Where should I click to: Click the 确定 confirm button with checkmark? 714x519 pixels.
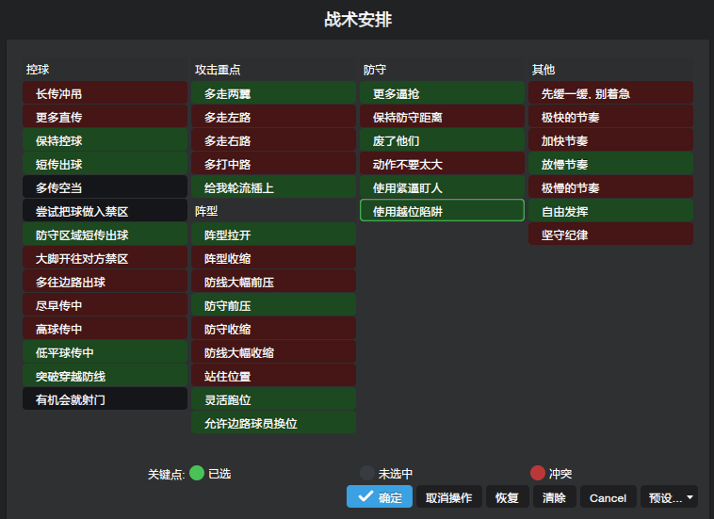[379, 497]
